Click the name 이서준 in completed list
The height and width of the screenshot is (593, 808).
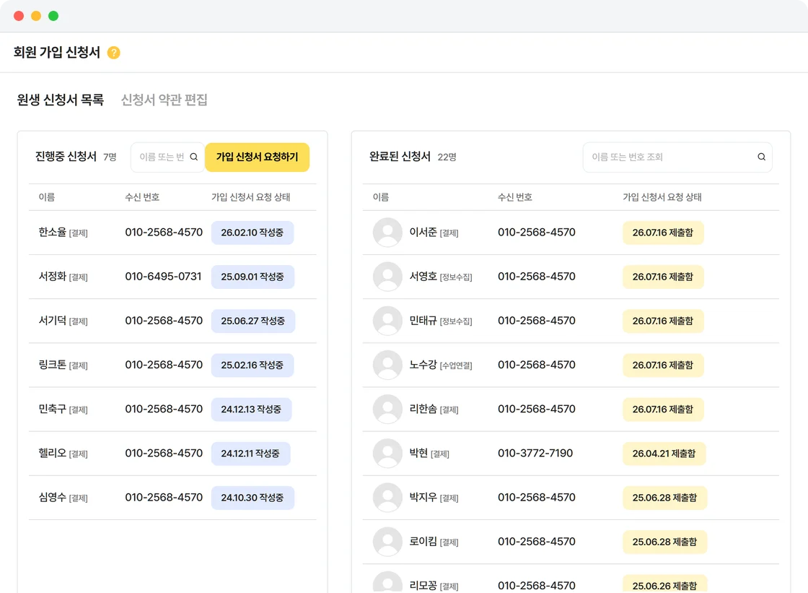(x=423, y=233)
